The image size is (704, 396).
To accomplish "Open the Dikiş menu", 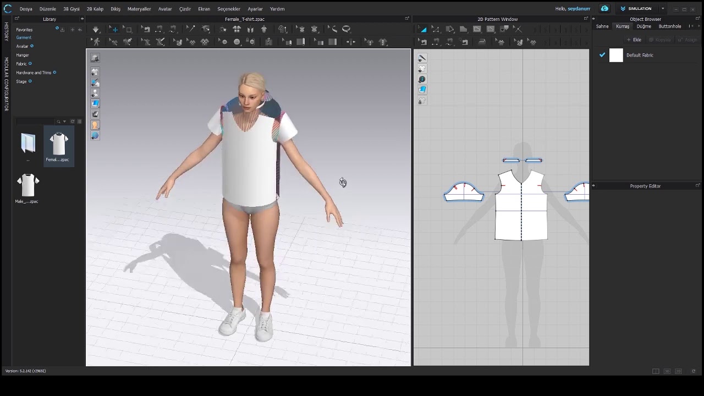I will tap(116, 9).
